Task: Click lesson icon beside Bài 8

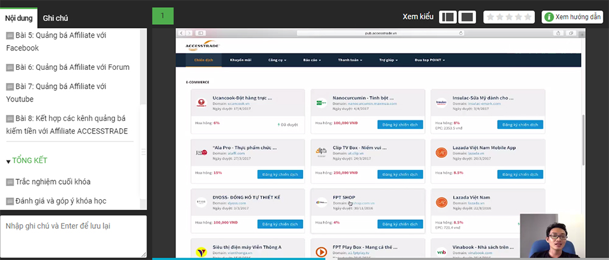Action: click(x=10, y=118)
